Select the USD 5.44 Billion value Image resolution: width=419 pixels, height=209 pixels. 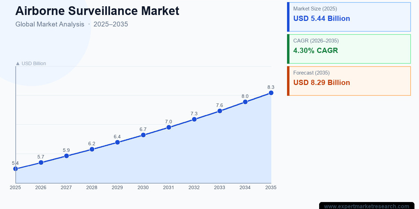pyautogui.click(x=322, y=18)
